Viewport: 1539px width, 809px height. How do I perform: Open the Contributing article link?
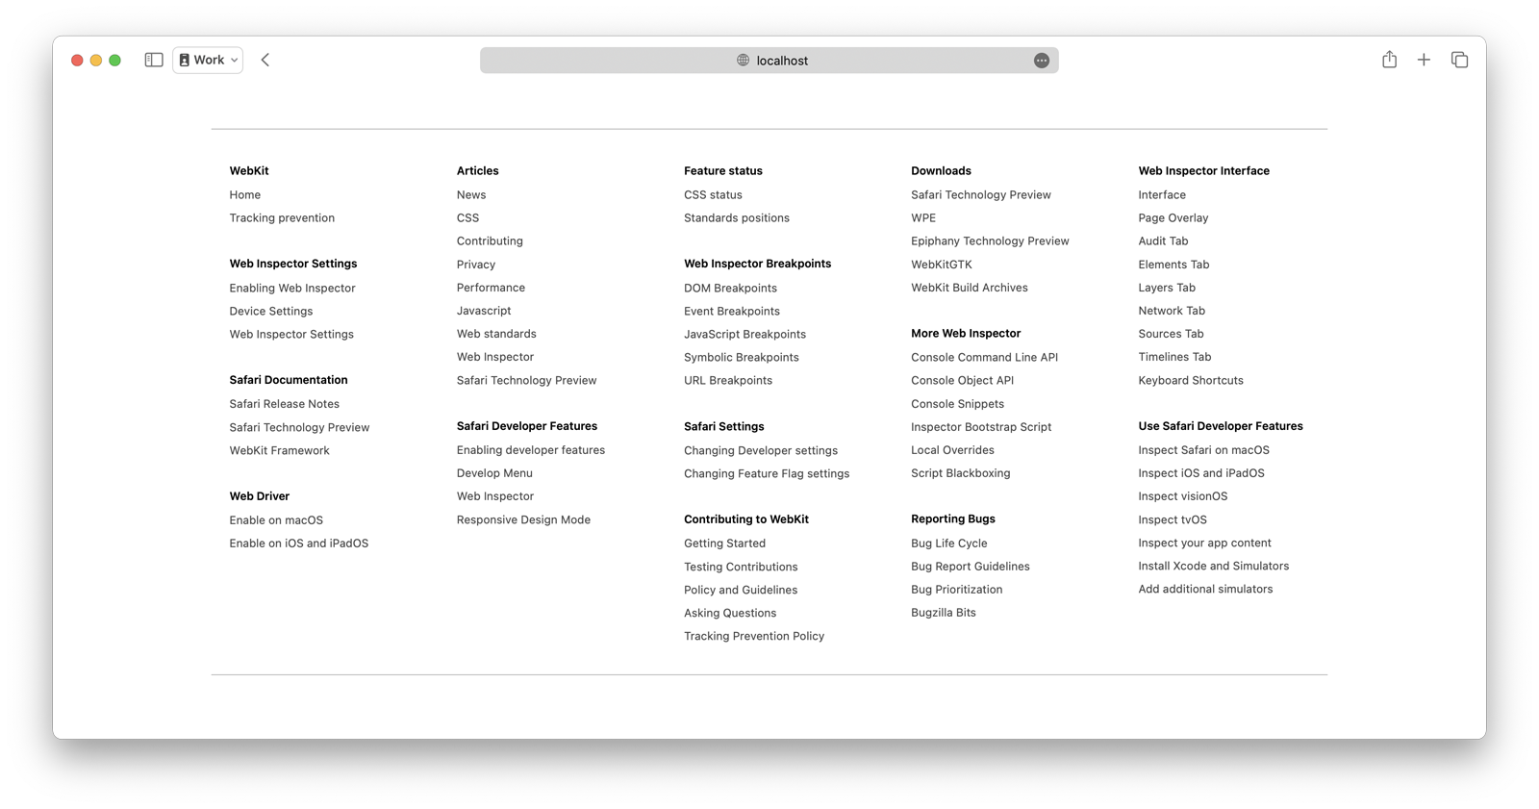click(x=490, y=241)
